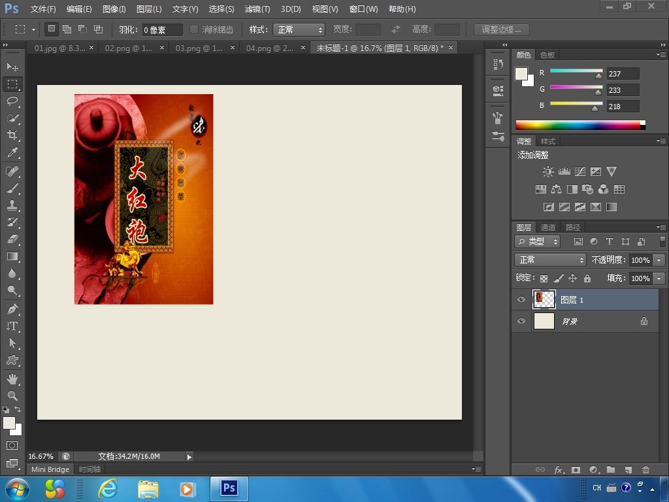This screenshot has height=502, width=669.
Task: Select the Crop tool
Action: tap(12, 135)
